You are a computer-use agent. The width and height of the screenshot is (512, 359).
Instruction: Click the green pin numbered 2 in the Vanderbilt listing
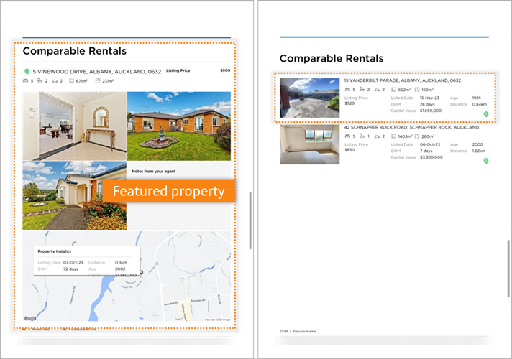click(486, 114)
